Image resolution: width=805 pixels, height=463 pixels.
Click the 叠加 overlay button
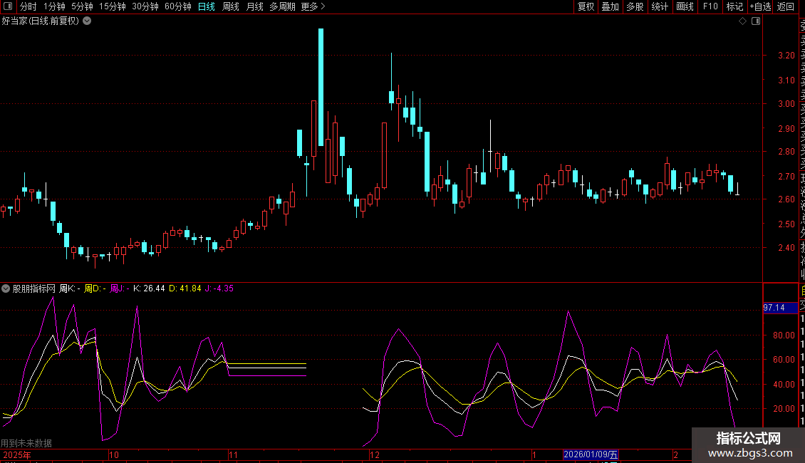[611, 6]
